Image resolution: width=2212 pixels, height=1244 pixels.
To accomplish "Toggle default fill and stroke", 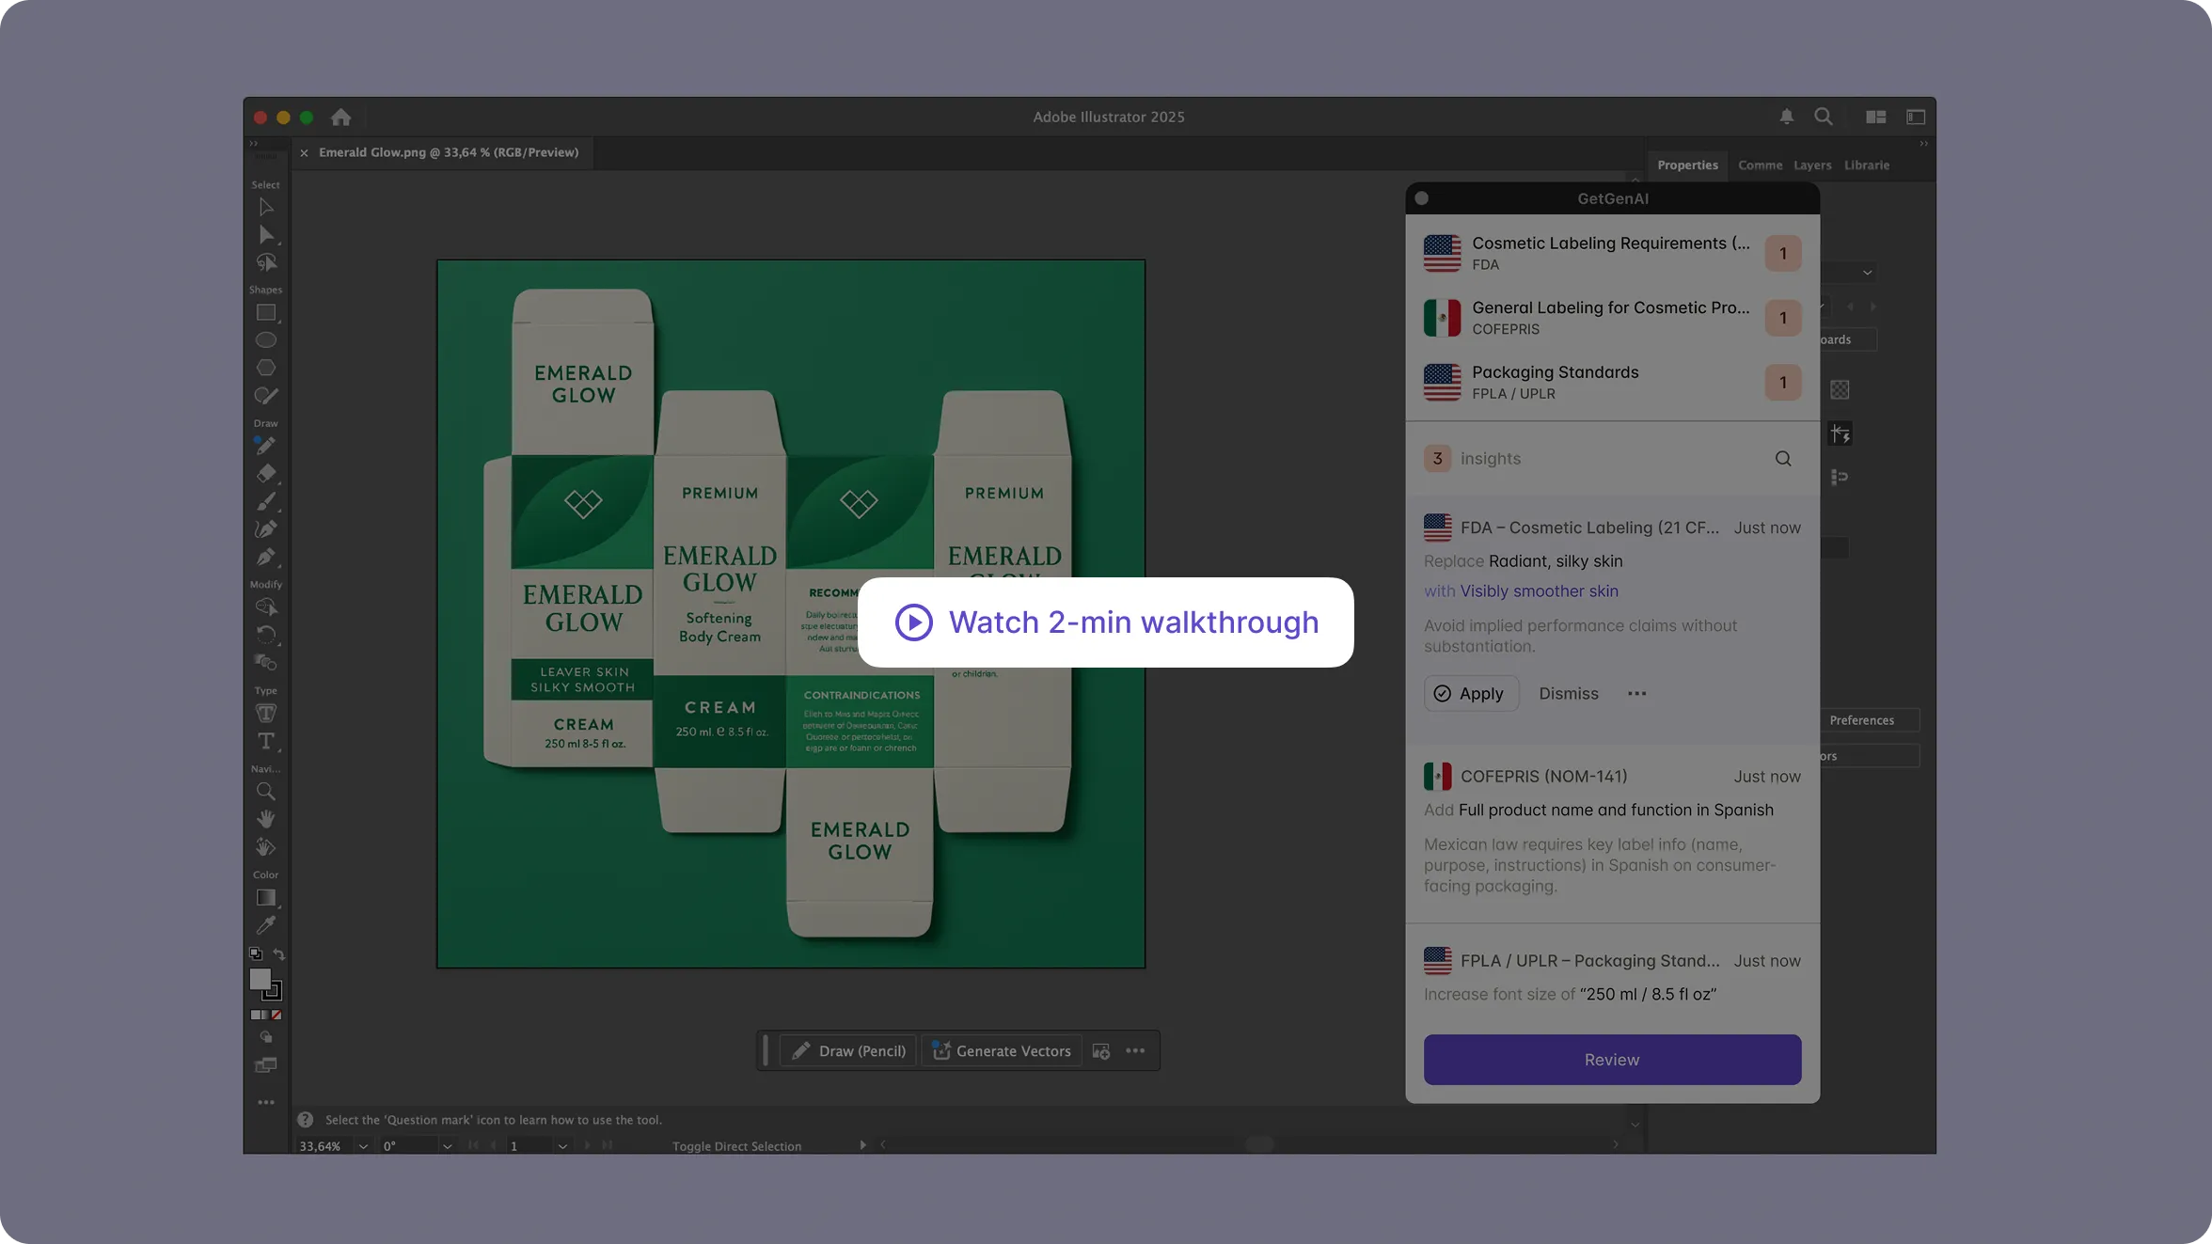I will point(255,953).
